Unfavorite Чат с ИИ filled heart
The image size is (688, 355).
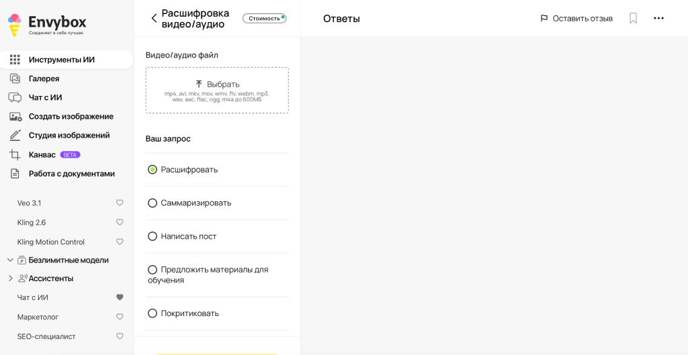click(x=120, y=297)
